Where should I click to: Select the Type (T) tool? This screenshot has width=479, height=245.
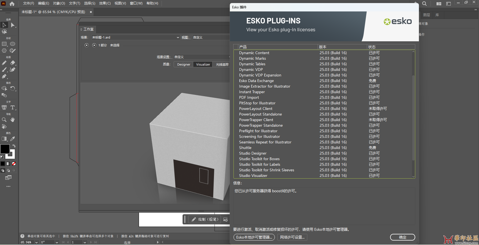13,107
